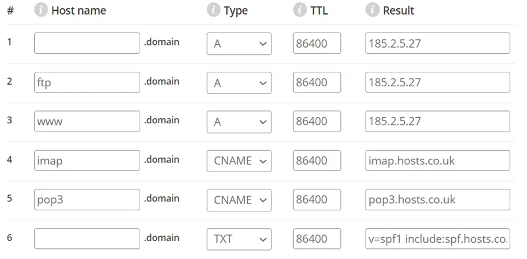The width and height of the screenshot is (527, 259).
Task: Edit the imap host name field
Action: (x=87, y=160)
